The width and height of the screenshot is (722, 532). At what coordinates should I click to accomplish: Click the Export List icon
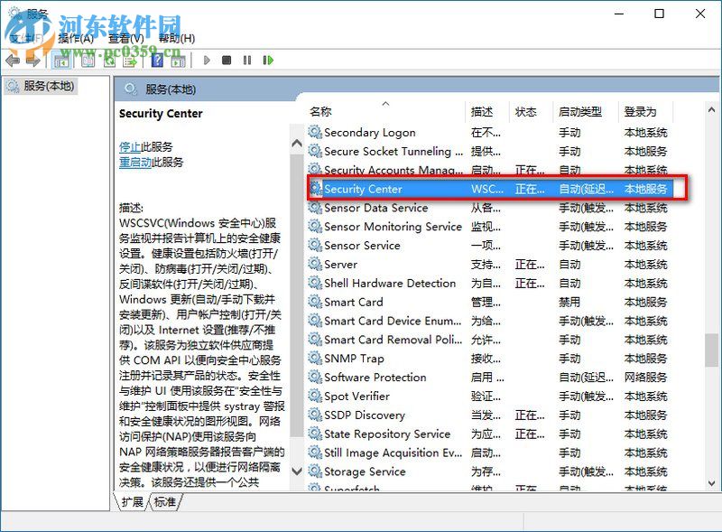pos(128,61)
